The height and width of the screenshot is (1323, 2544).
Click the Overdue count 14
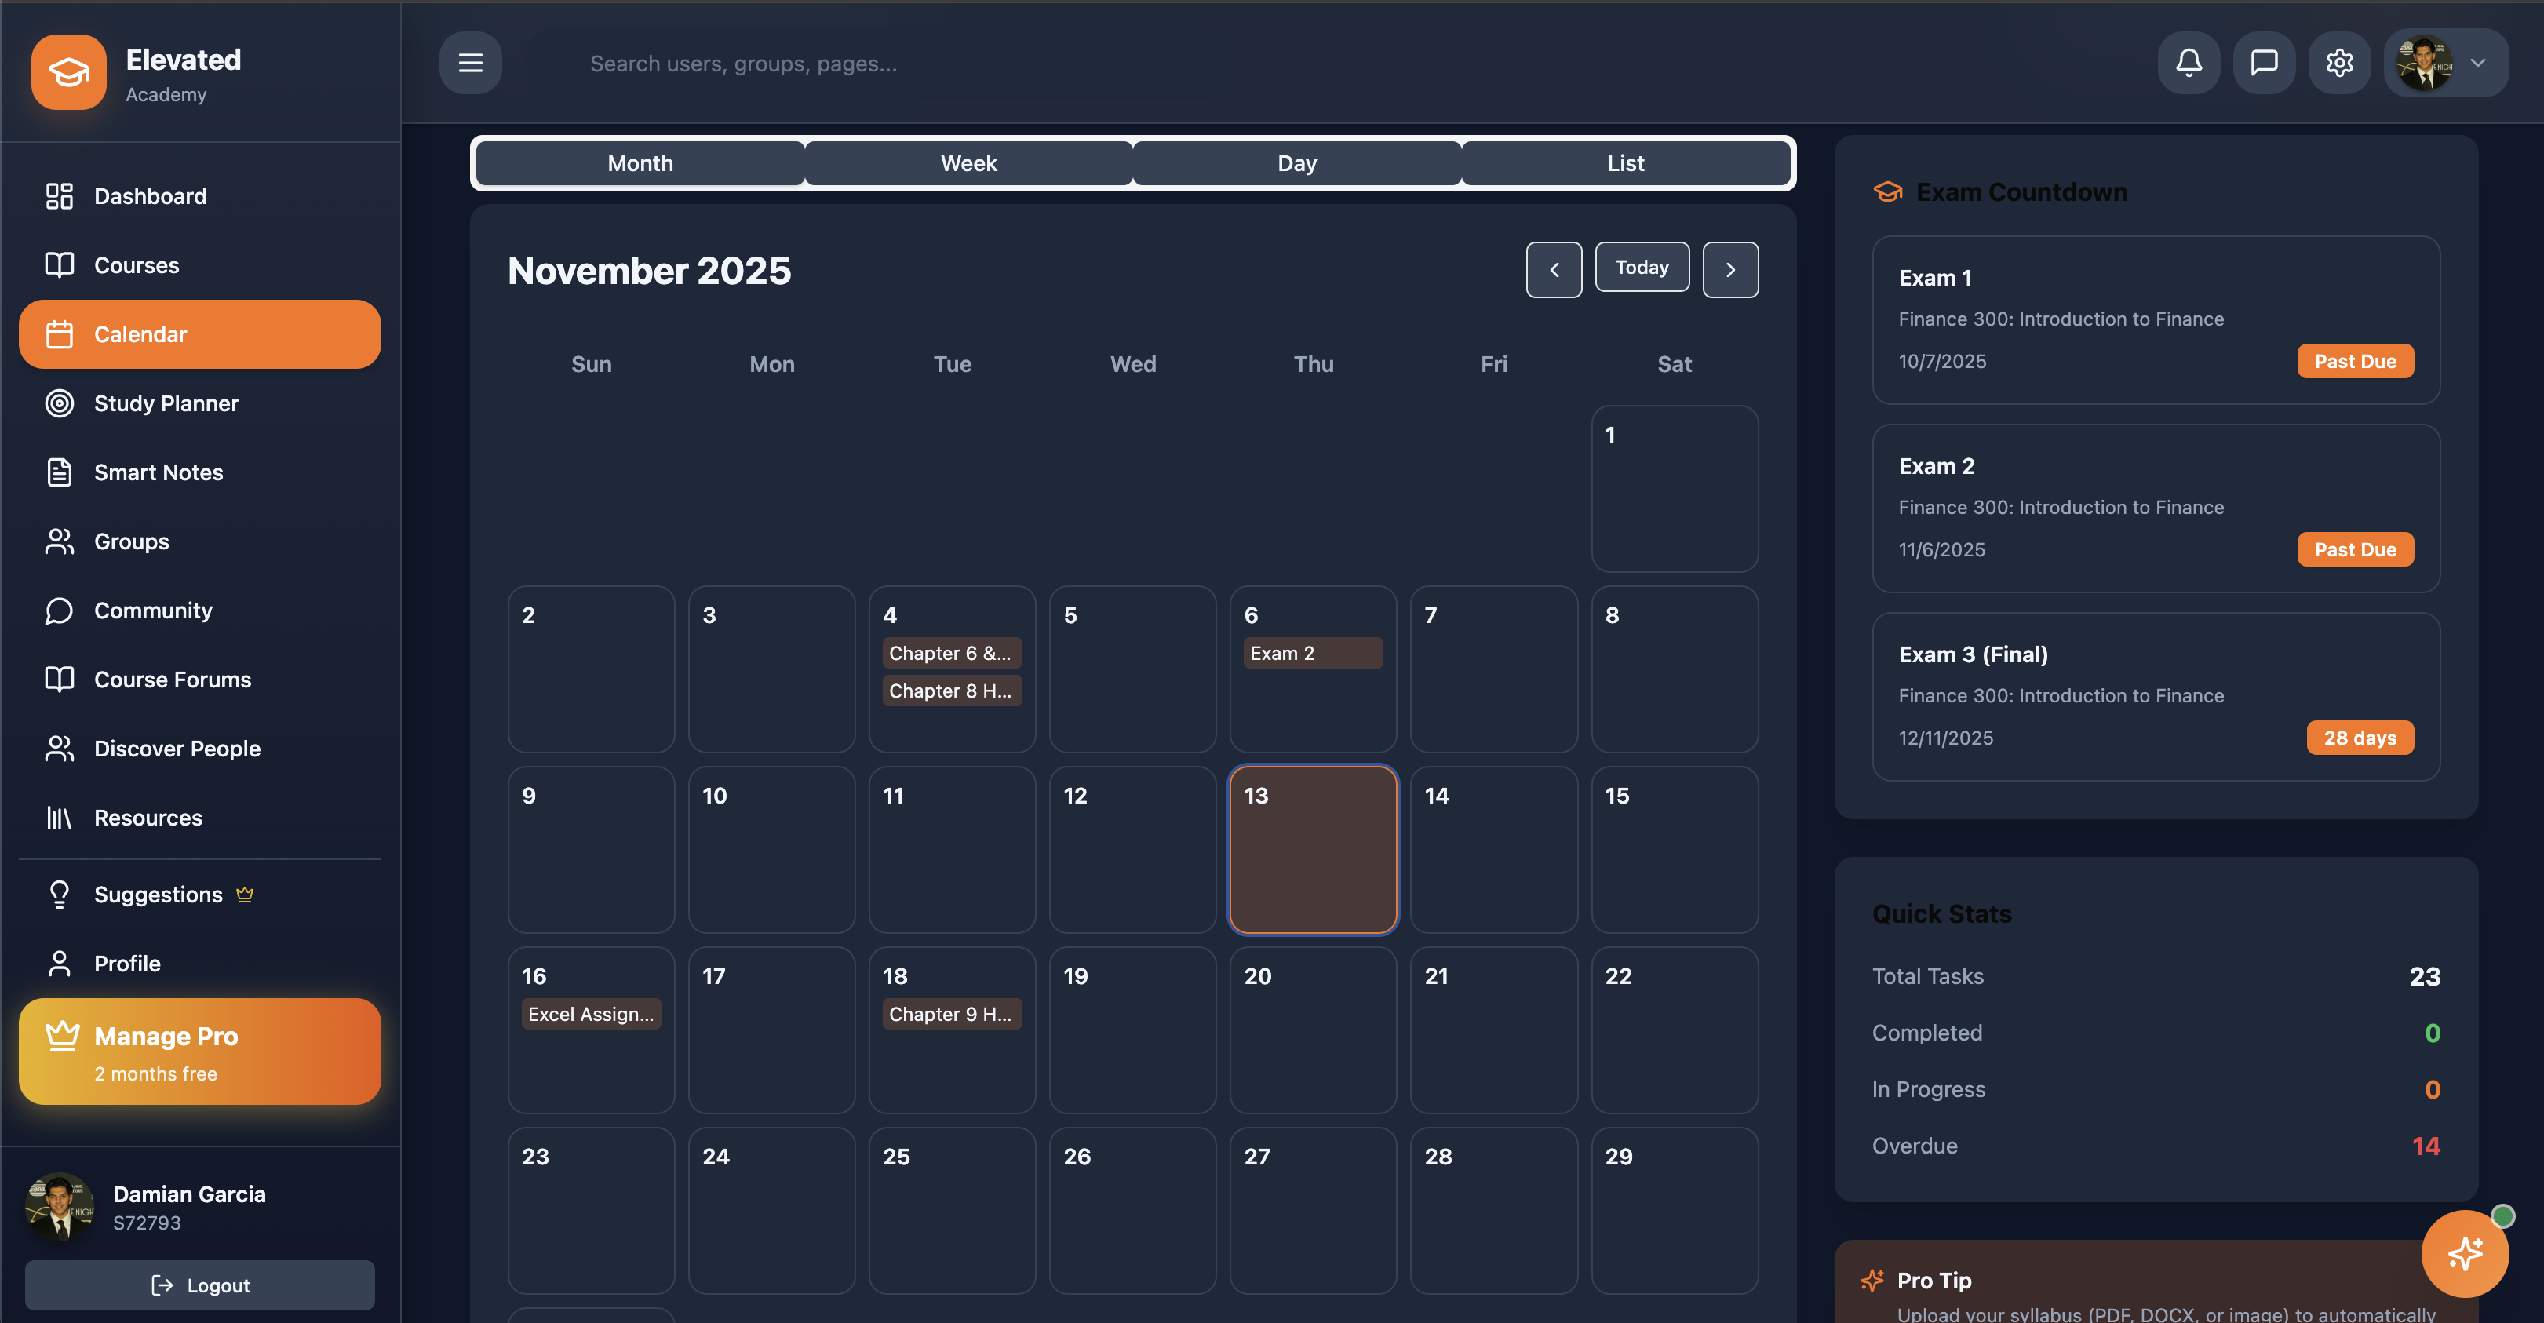pyautogui.click(x=2426, y=1146)
